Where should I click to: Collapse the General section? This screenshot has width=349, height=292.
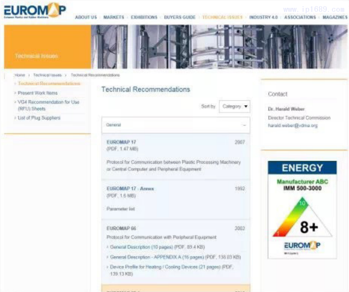tap(244, 125)
